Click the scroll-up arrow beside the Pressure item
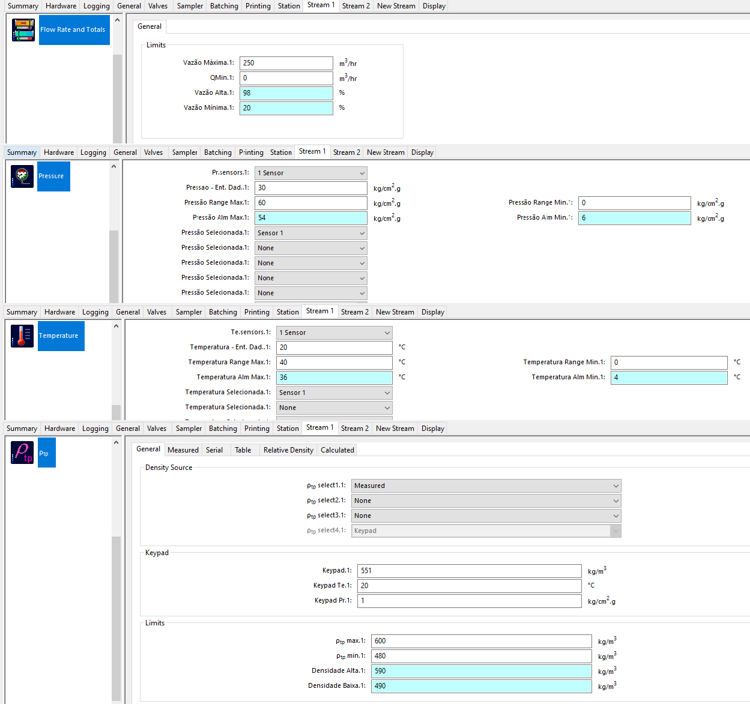 113,166
